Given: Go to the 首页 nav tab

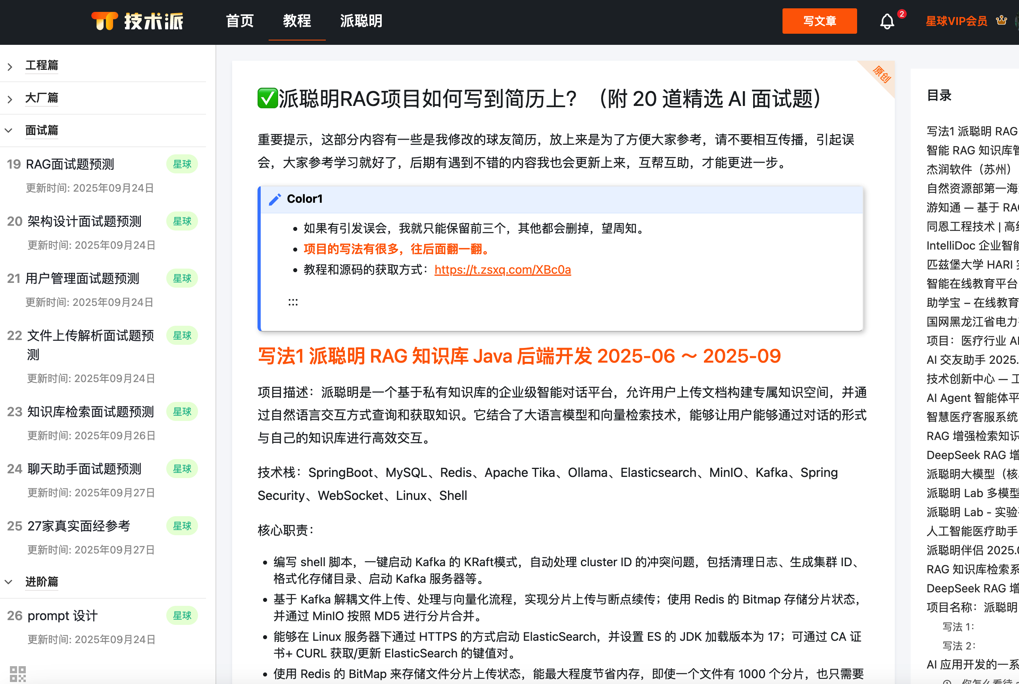Looking at the screenshot, I should [x=240, y=21].
